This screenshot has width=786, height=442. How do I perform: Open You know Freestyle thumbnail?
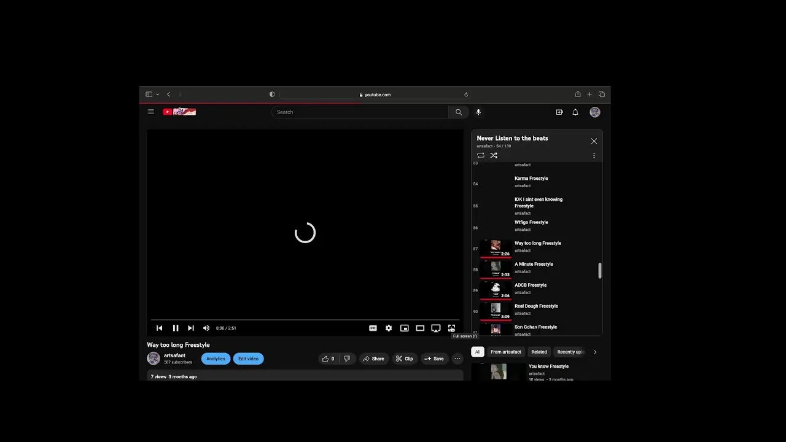(x=499, y=371)
